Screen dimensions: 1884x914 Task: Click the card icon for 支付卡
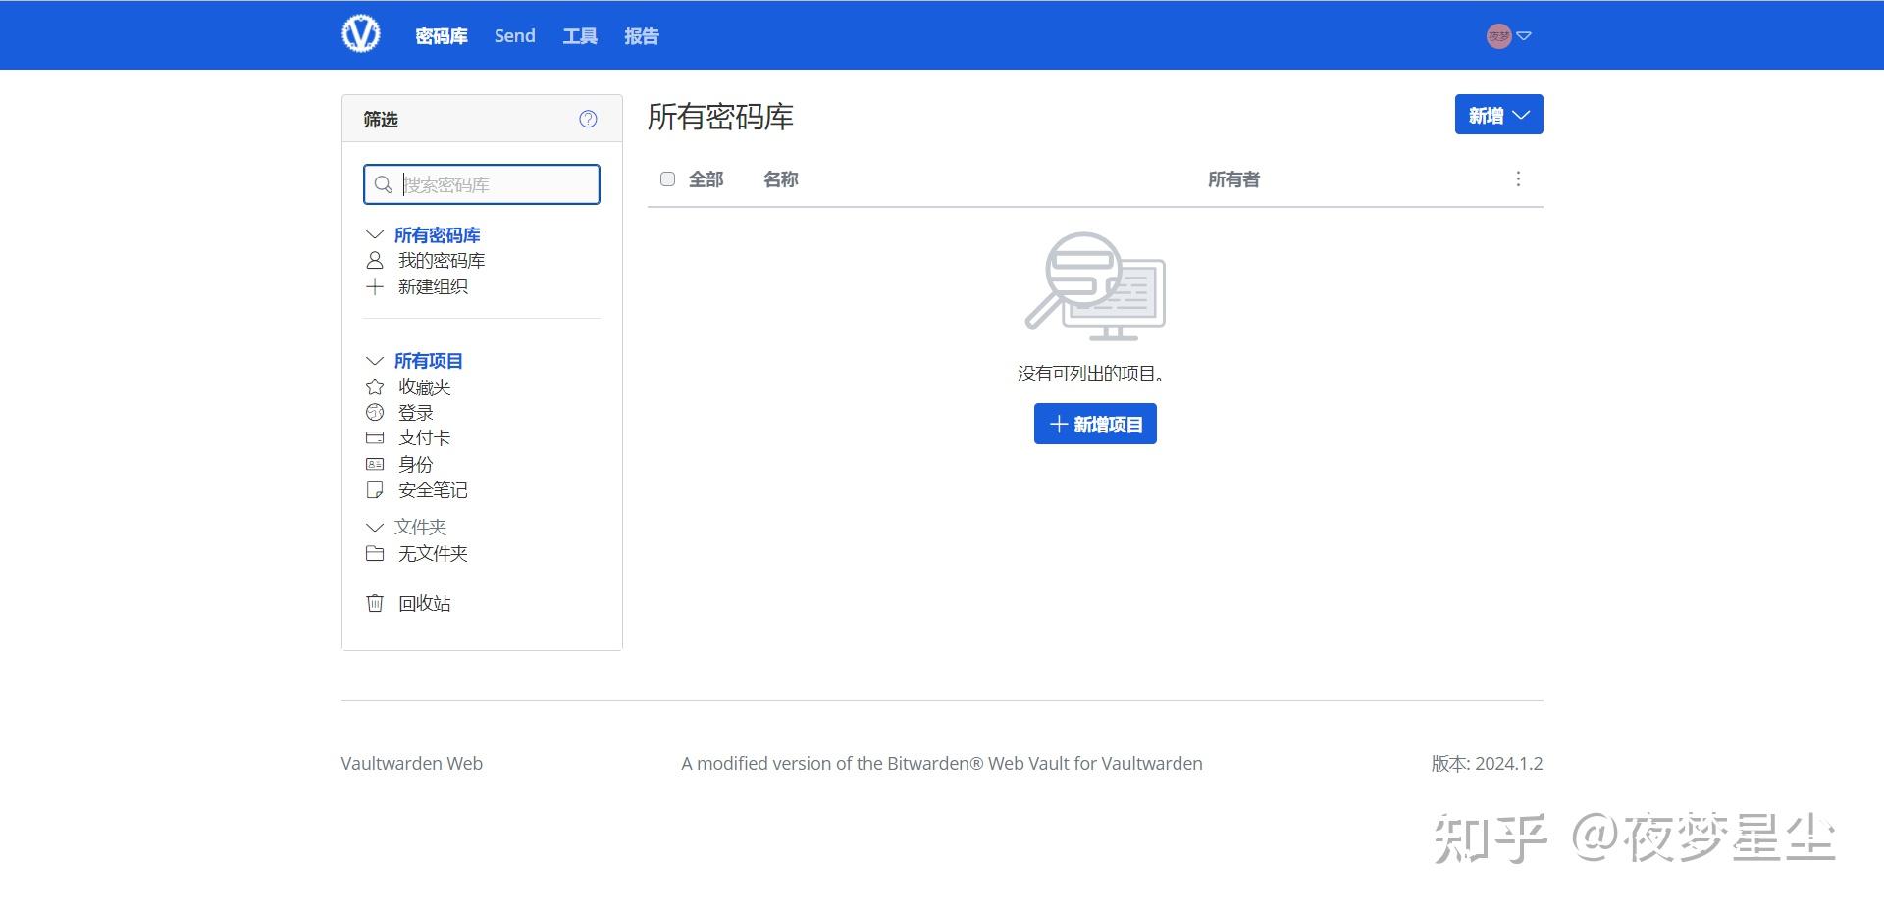pos(375,437)
